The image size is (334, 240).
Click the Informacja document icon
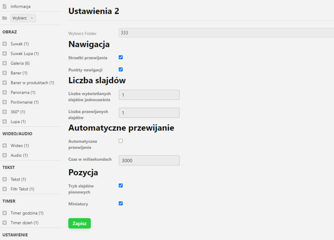click(4, 6)
